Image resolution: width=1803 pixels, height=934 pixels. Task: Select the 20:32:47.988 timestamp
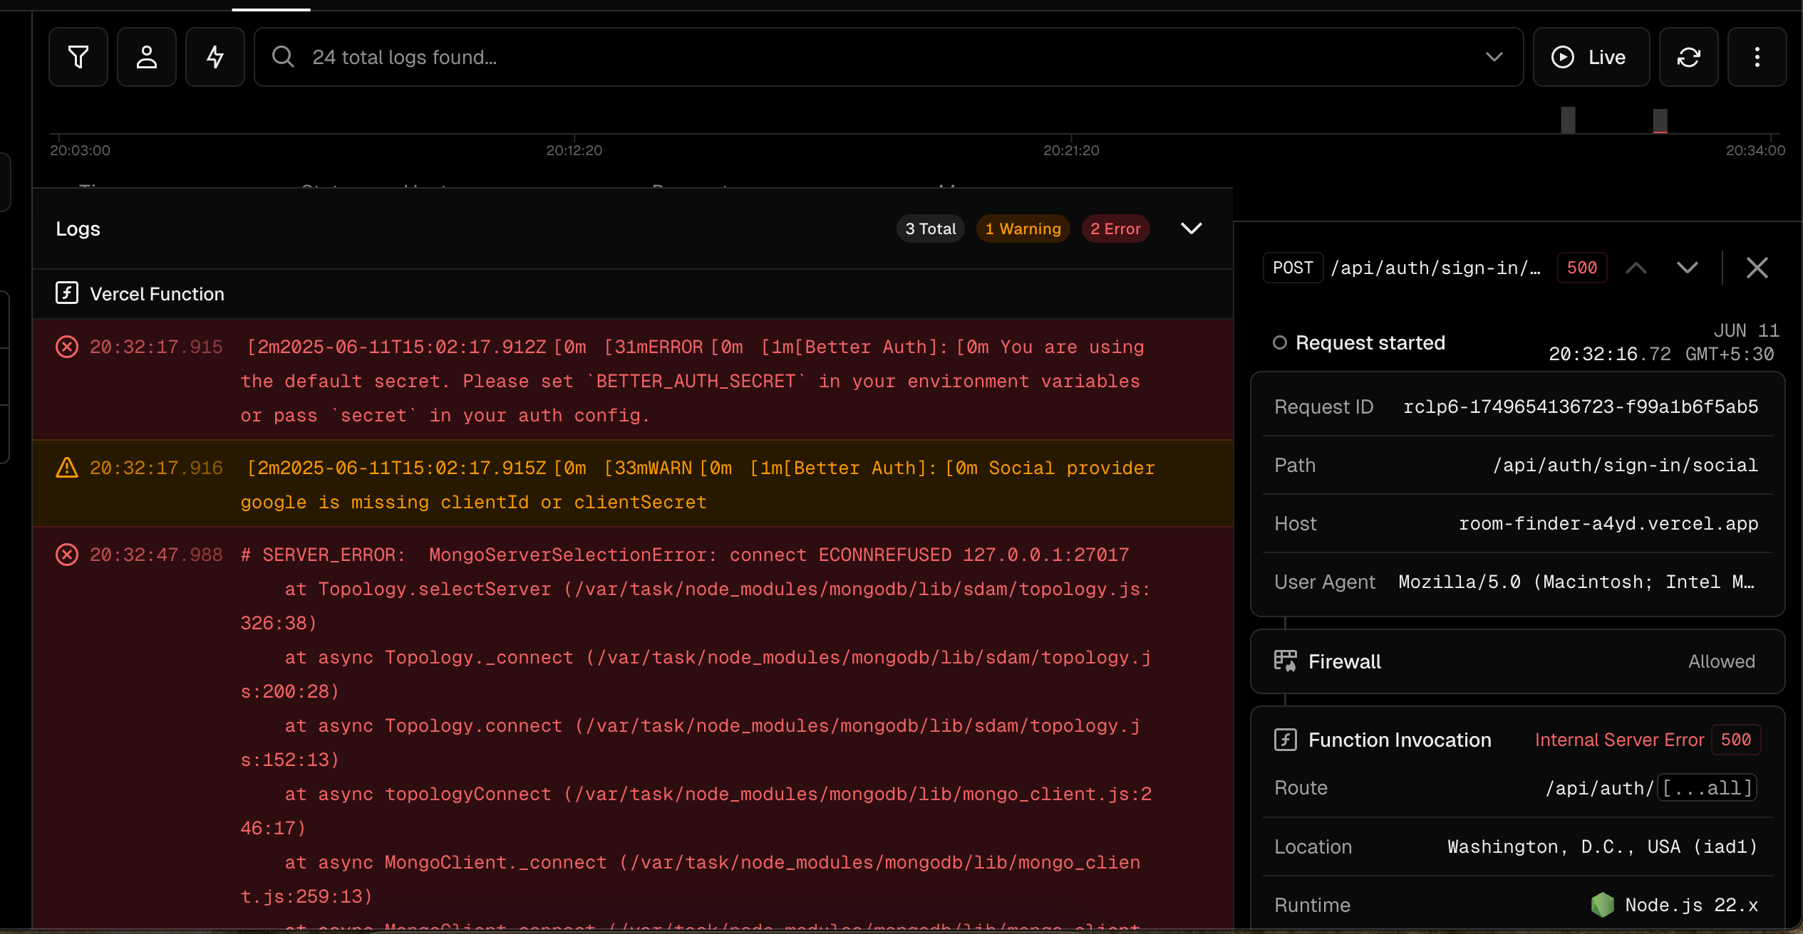coord(156,555)
